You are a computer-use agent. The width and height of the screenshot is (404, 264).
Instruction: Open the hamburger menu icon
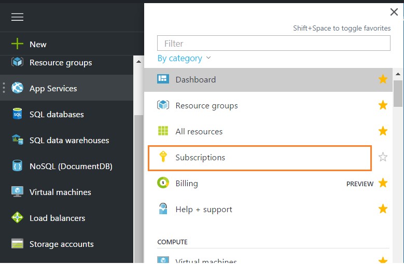tap(18, 17)
